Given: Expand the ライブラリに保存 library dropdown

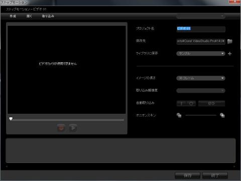Looking at the screenshot, I should [x=201, y=54].
